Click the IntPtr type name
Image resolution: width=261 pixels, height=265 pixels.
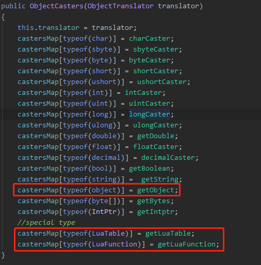tap(104, 212)
